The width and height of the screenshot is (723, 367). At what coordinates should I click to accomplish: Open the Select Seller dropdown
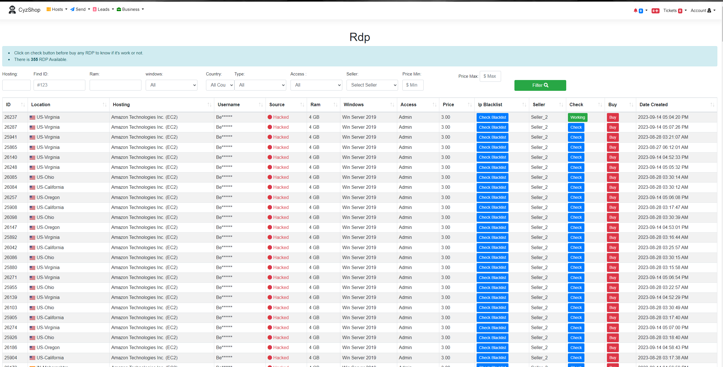(372, 85)
